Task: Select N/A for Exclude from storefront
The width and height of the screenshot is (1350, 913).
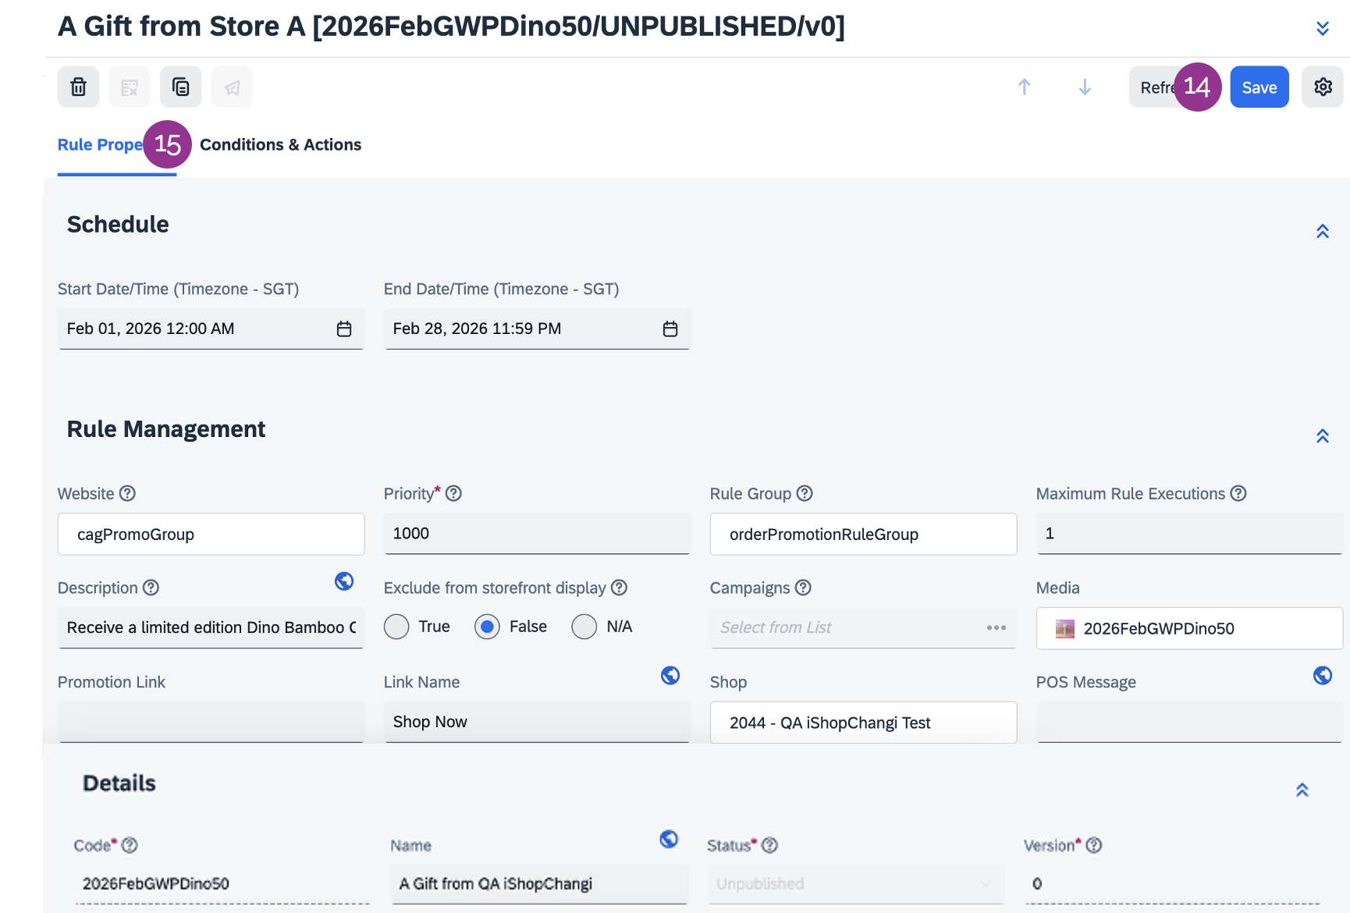Action: click(x=584, y=627)
